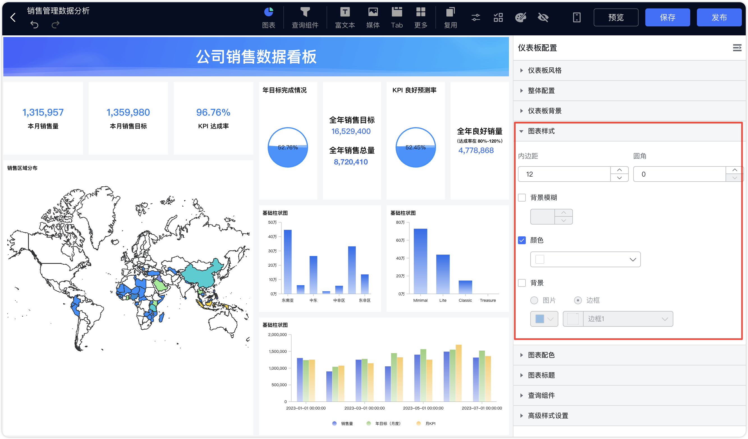748x439 pixels.
Task: Click the back arrow icon
Action: tap(13, 17)
